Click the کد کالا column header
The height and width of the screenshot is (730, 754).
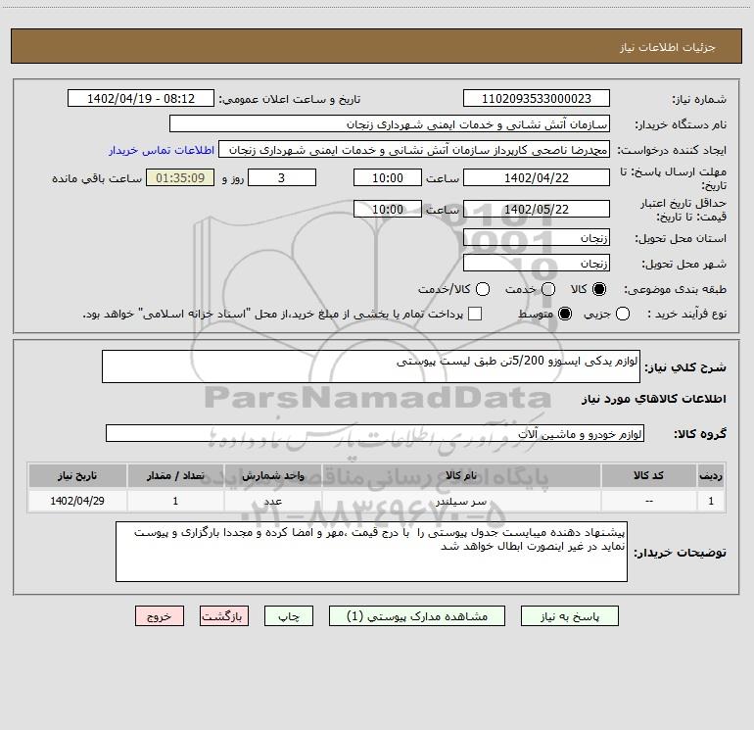click(x=648, y=475)
